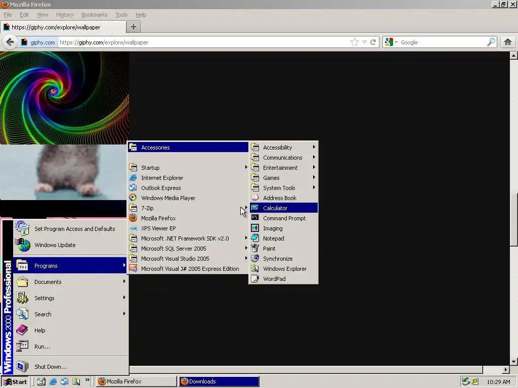Viewport: 518px width, 388px height.
Task: Launch Paint from the Accessories list
Action: tap(283, 249)
